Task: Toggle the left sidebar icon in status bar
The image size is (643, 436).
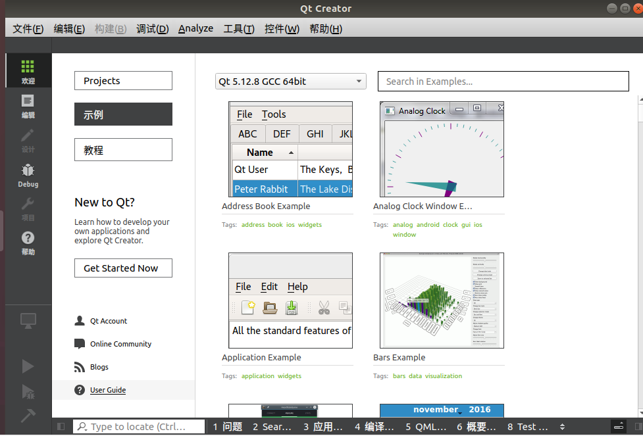Action: point(61,427)
